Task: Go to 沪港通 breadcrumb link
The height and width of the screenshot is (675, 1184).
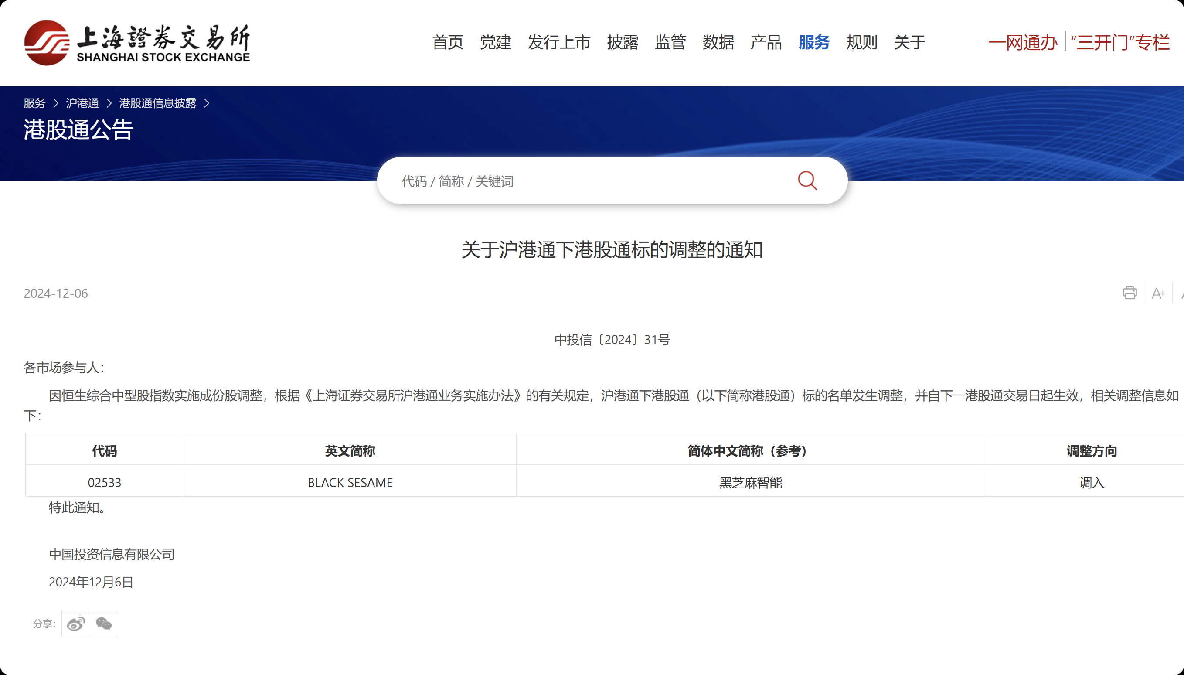Action: (82, 103)
